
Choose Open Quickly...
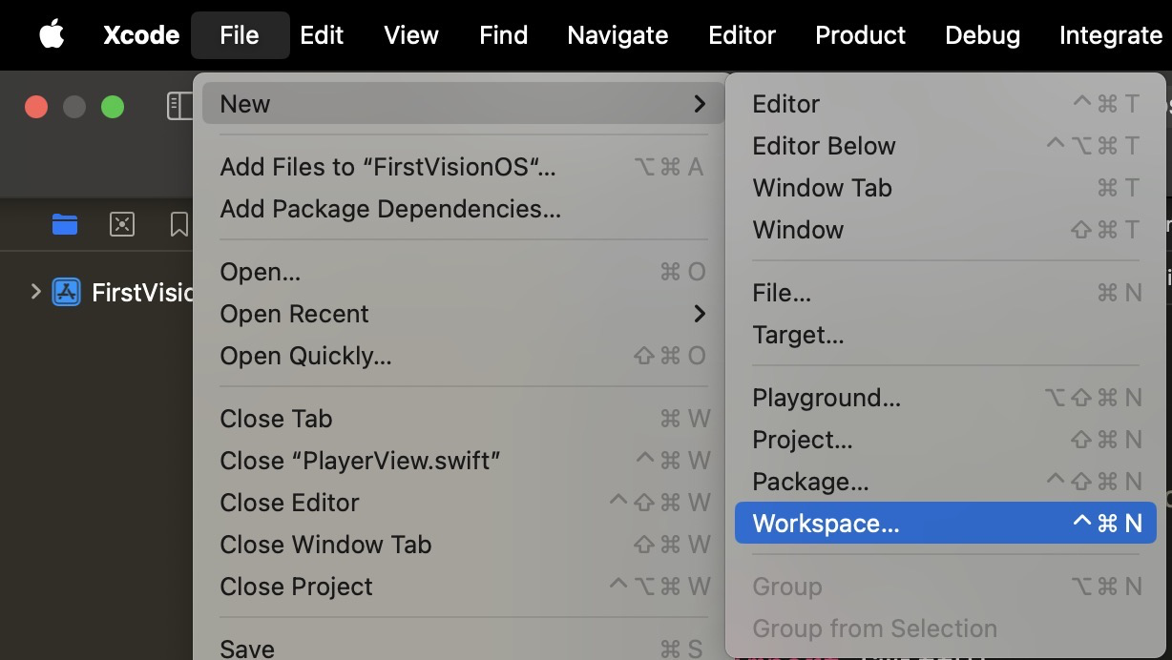[x=464, y=356]
